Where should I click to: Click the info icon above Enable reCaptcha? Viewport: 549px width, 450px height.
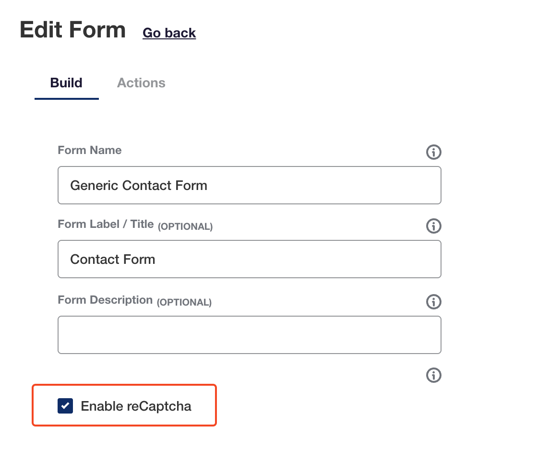click(x=433, y=375)
